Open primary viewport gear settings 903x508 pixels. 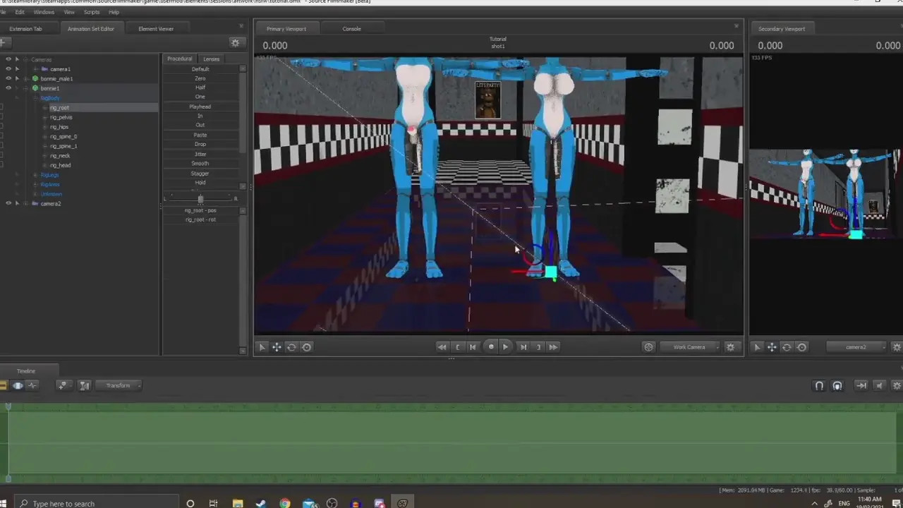(x=730, y=347)
